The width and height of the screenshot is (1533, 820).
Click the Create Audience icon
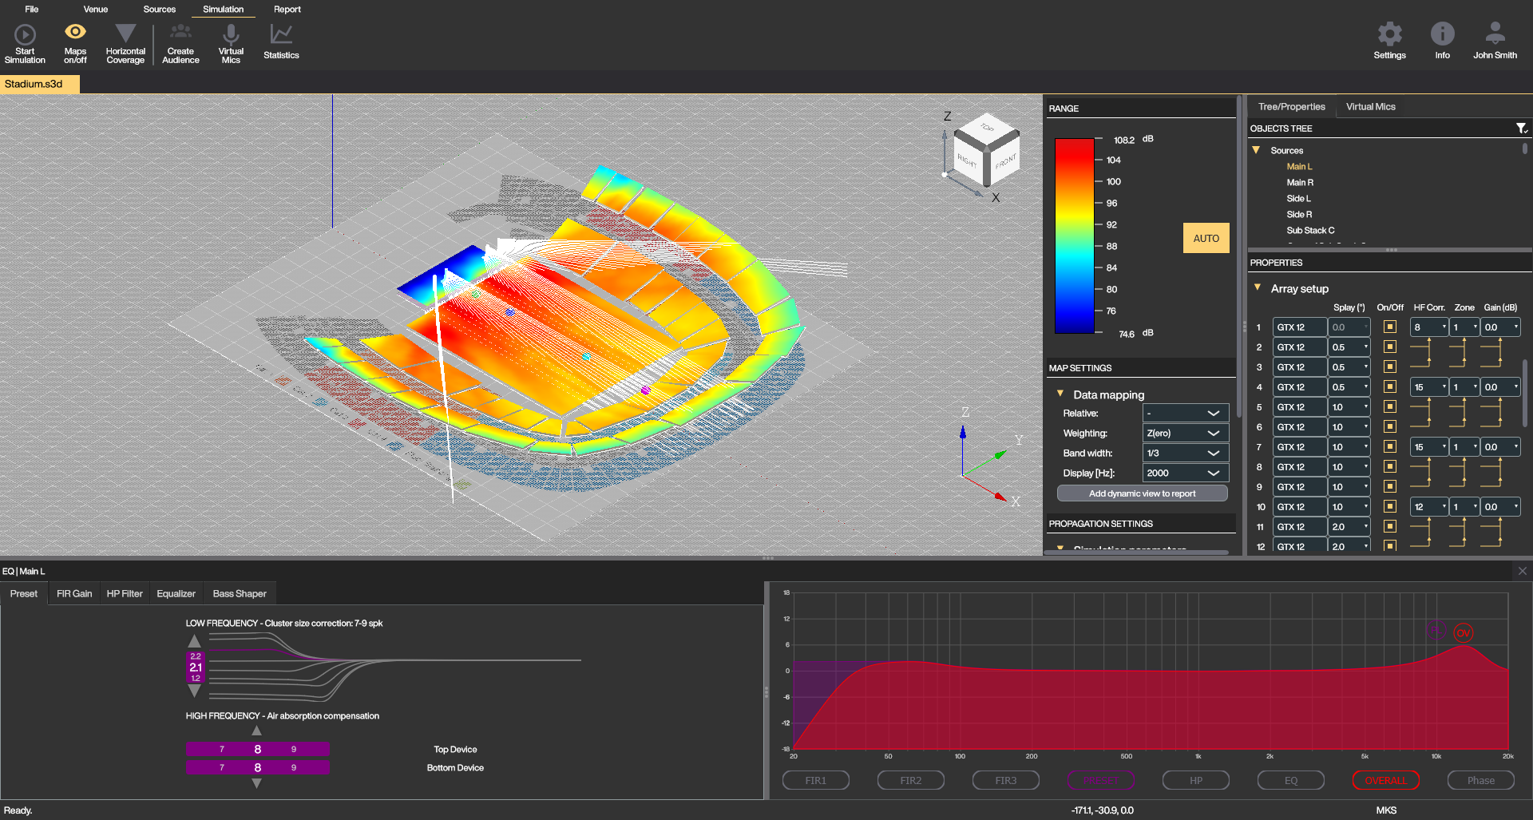180,33
